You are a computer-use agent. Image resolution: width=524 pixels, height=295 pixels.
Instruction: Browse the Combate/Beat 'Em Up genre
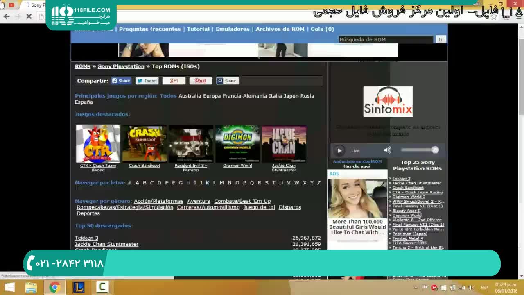tap(242, 201)
